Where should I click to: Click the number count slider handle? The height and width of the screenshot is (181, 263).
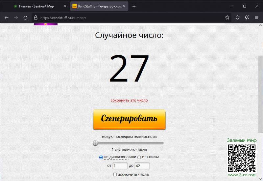tap(95, 143)
